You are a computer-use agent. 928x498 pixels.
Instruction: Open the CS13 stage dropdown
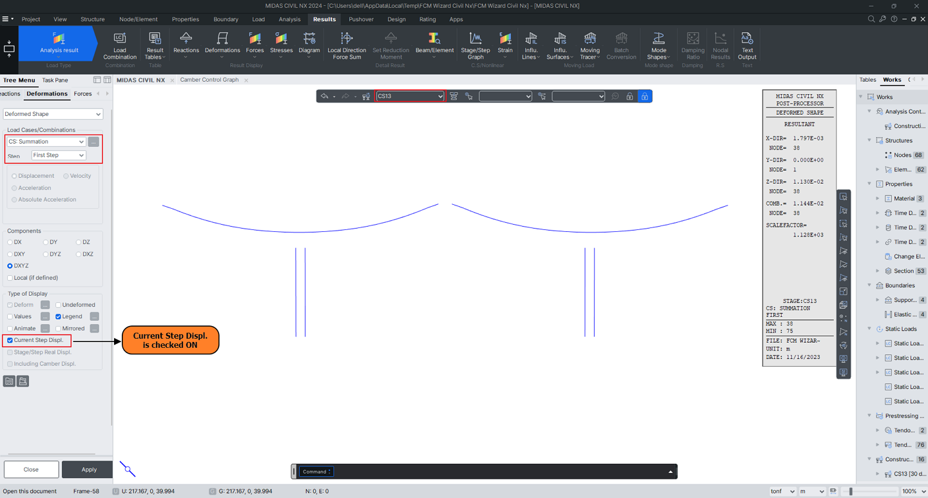point(411,96)
